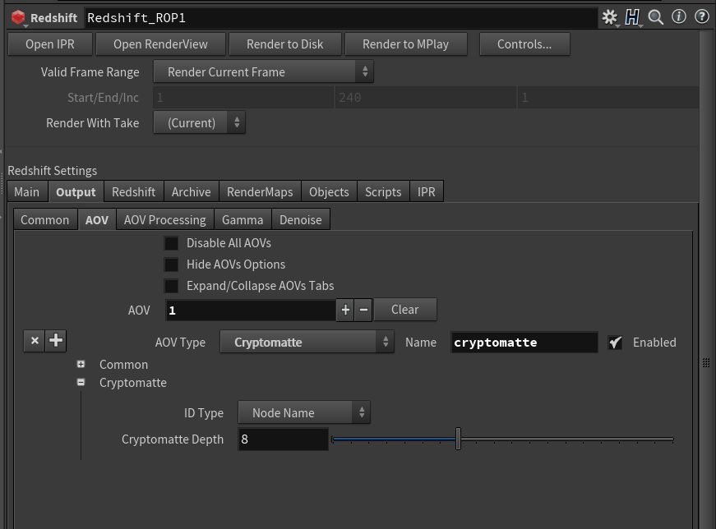Click Render to Disk
The width and height of the screenshot is (716, 529).
285,44
